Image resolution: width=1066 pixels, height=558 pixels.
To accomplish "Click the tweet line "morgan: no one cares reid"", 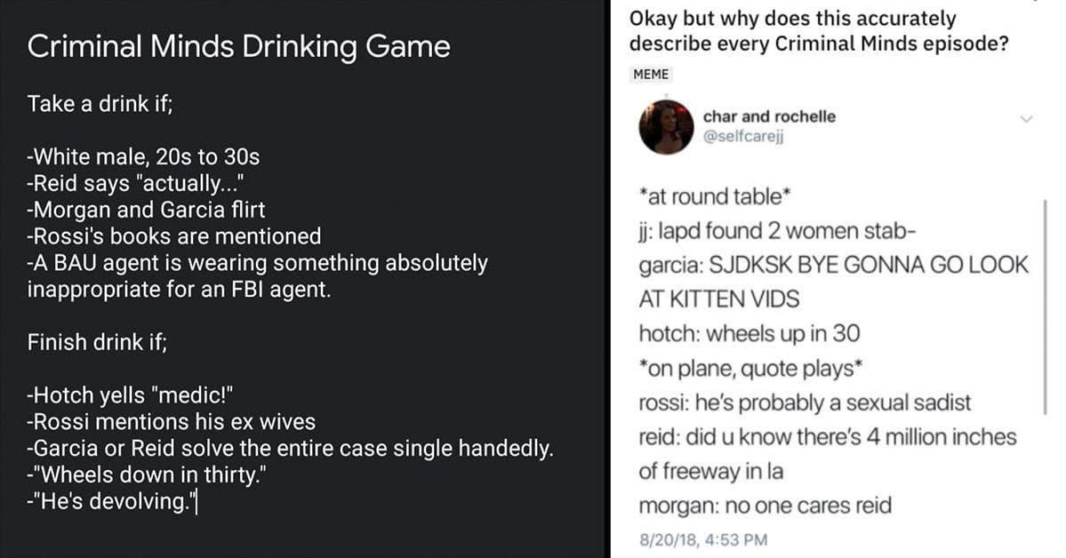I will tap(765, 506).
